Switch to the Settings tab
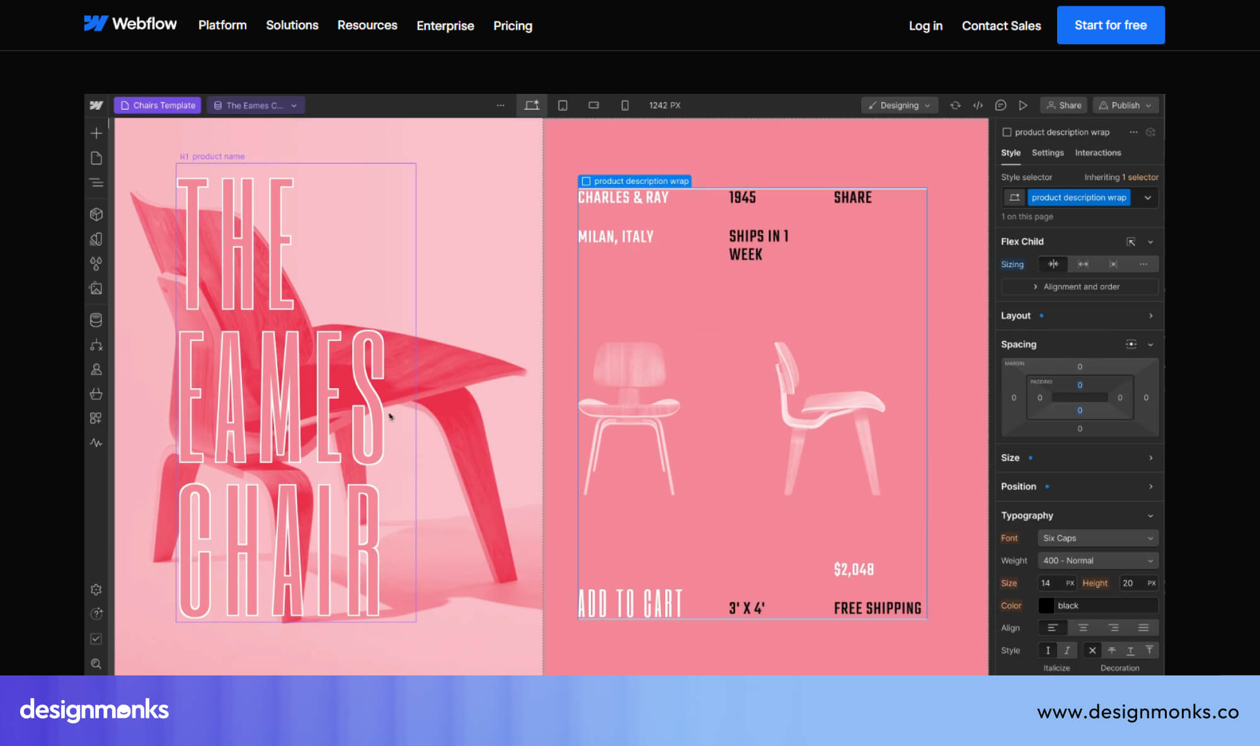Image resolution: width=1260 pixels, height=746 pixels. (1048, 152)
